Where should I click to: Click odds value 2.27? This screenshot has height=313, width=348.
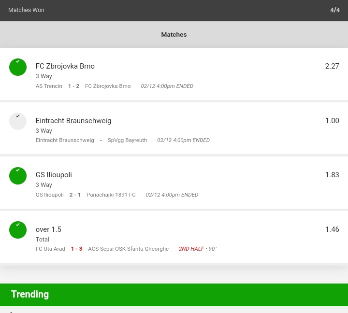point(332,66)
